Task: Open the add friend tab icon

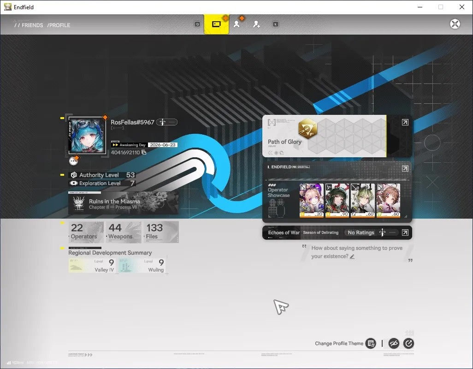Action: point(256,24)
